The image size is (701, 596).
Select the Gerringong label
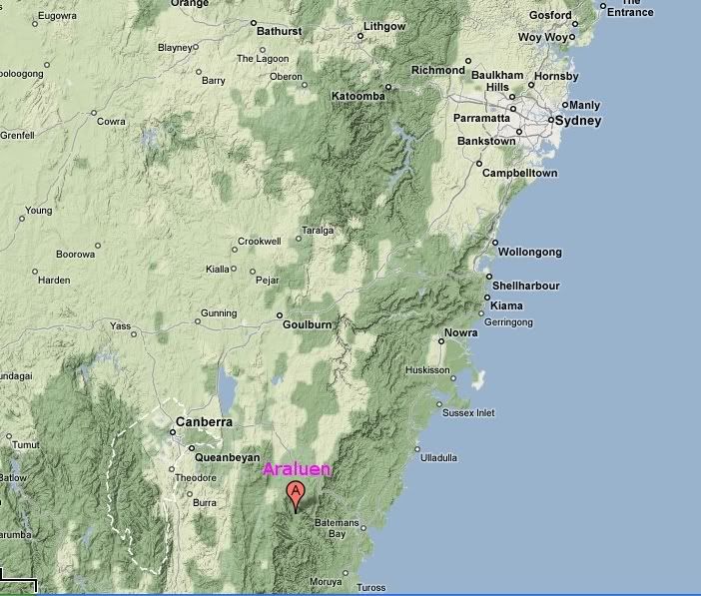pyautogui.click(x=508, y=322)
